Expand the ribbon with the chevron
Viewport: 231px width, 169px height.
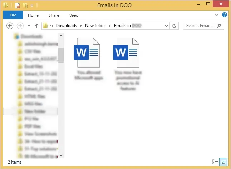pyautogui.click(x=217, y=15)
